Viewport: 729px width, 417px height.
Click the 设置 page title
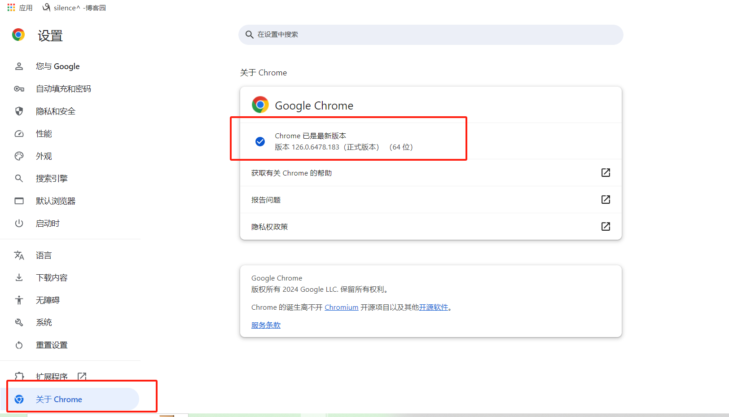point(50,35)
